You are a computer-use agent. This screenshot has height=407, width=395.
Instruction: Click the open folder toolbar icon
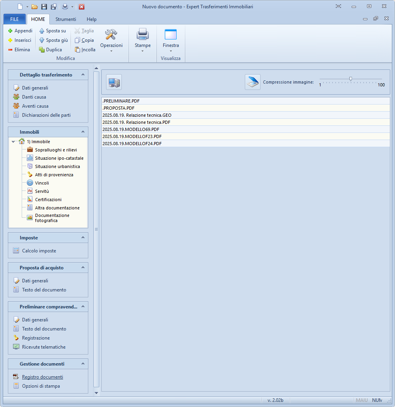[x=34, y=7]
